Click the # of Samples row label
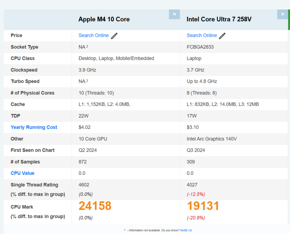Viewport: 290px width, 234px height. pos(25,162)
